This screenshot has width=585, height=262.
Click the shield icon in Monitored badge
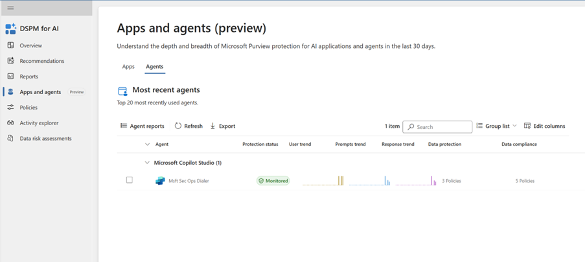coord(261,181)
